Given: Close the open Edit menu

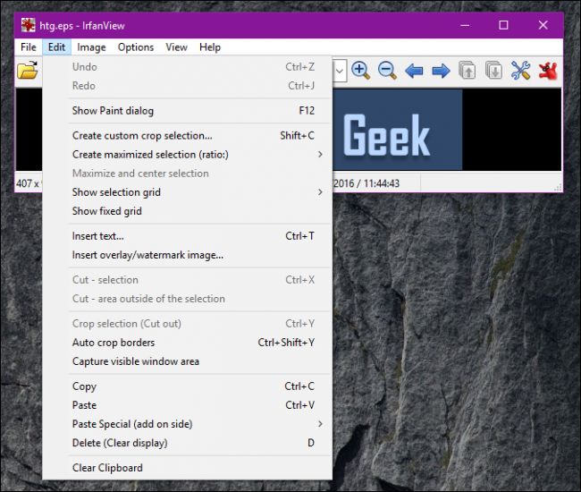Looking at the screenshot, I should tap(56, 47).
